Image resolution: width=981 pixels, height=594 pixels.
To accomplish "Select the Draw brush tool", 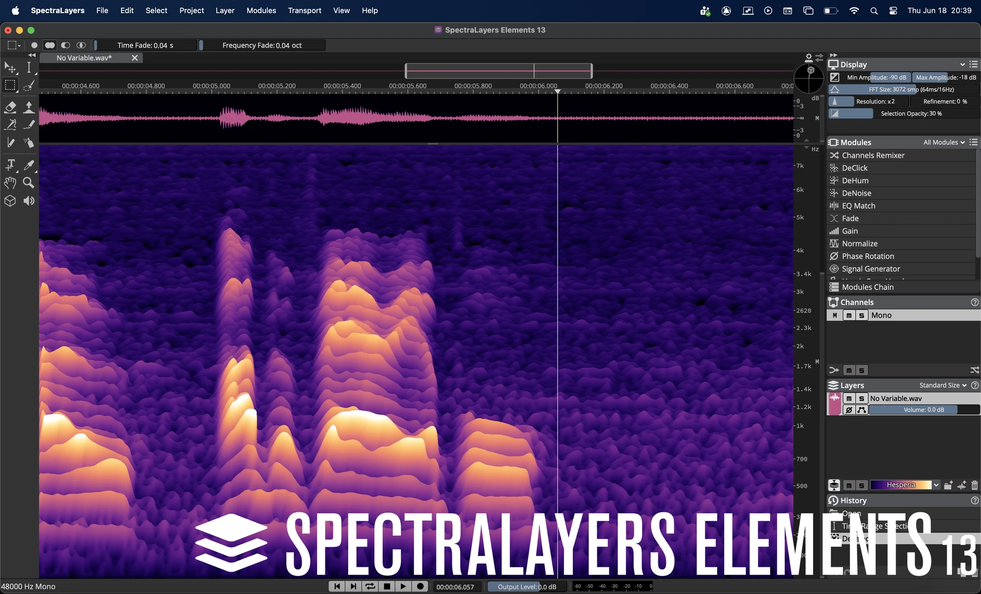I will tap(29, 125).
